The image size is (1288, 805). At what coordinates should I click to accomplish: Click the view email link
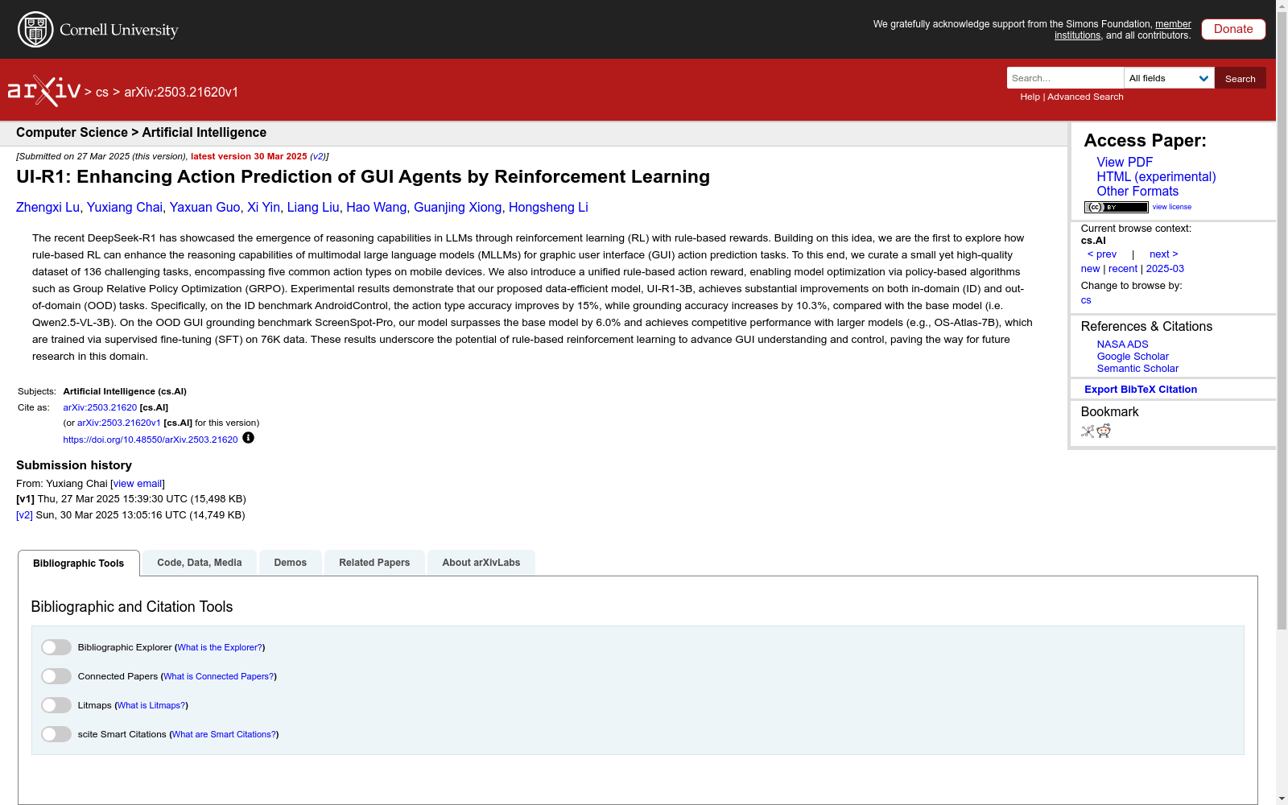[x=138, y=484]
